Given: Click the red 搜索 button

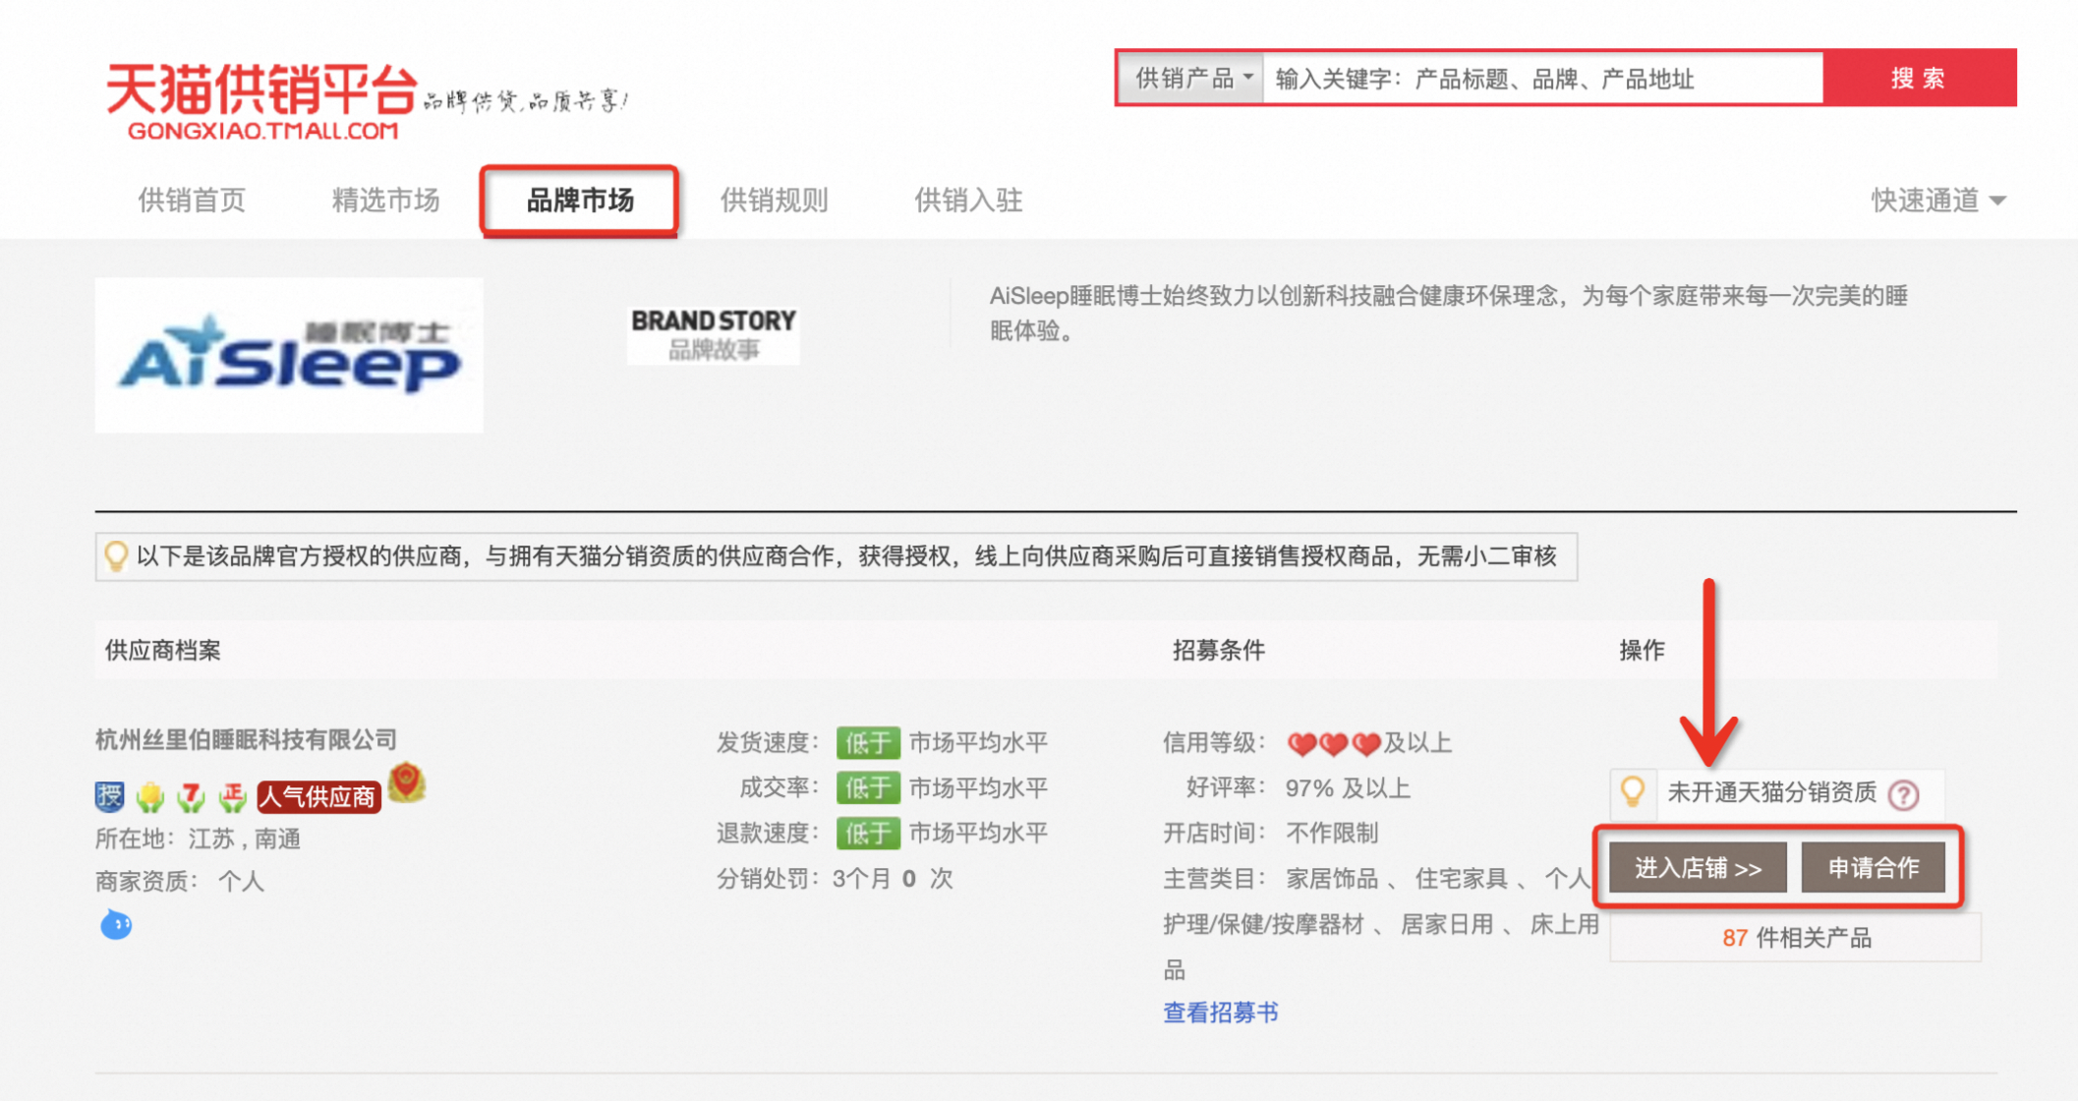Looking at the screenshot, I should [x=1919, y=79].
